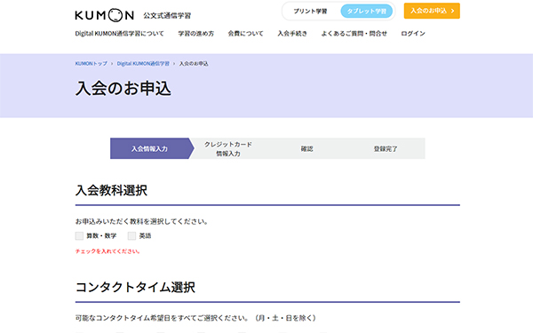Click the red チェックを入れてください error text
The image size is (533, 333).
pyautogui.click(x=107, y=251)
